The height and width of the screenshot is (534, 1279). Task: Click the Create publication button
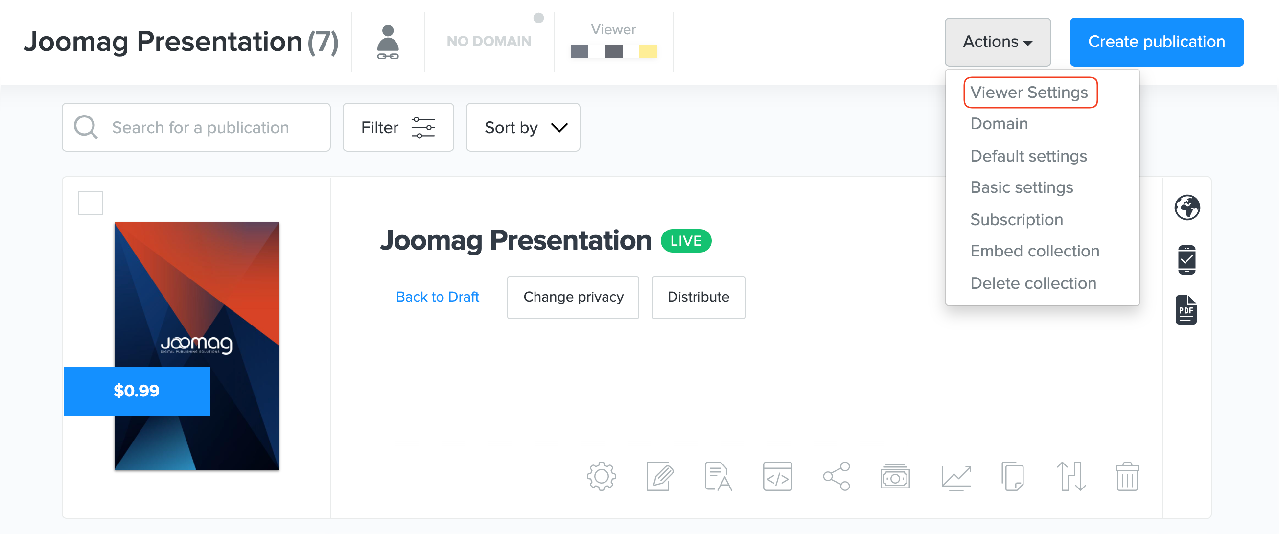(1156, 42)
